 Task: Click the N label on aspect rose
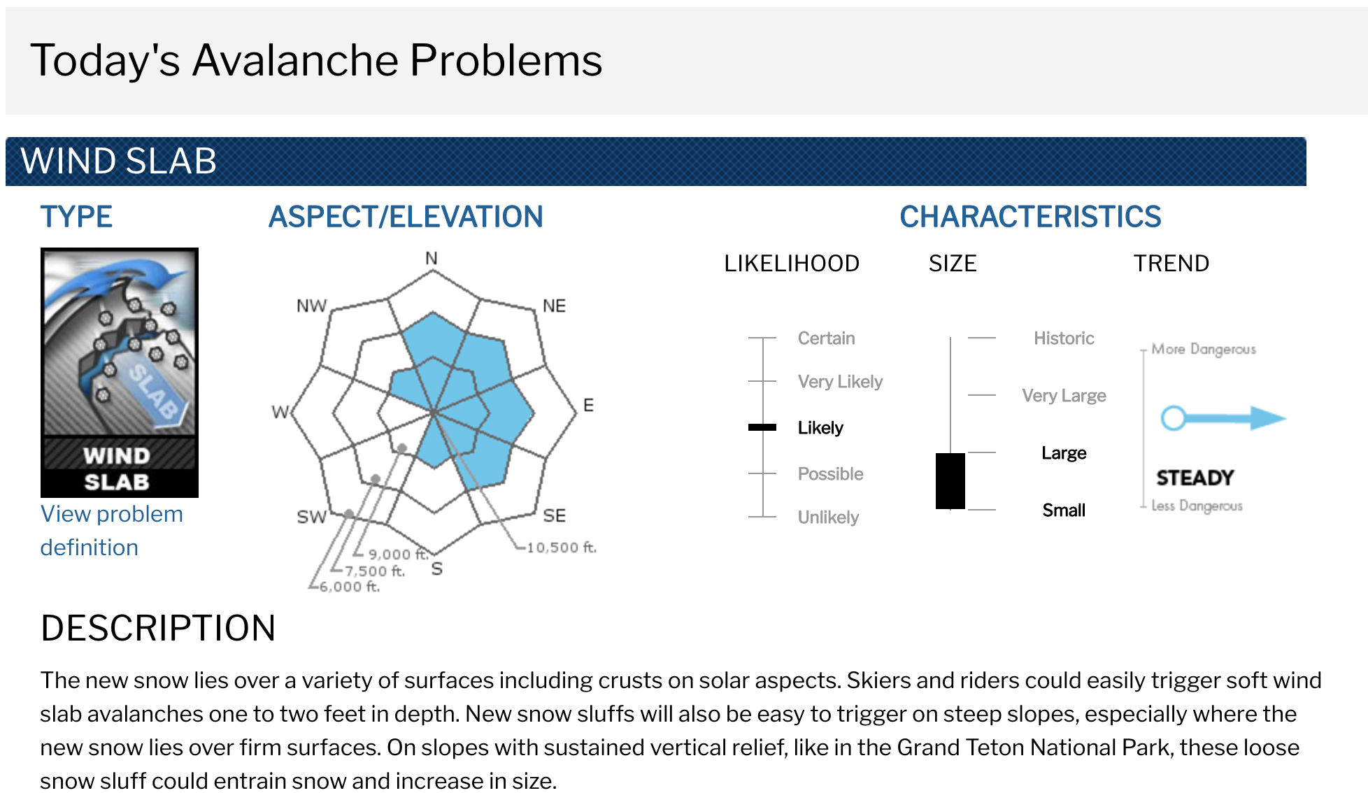tap(432, 258)
